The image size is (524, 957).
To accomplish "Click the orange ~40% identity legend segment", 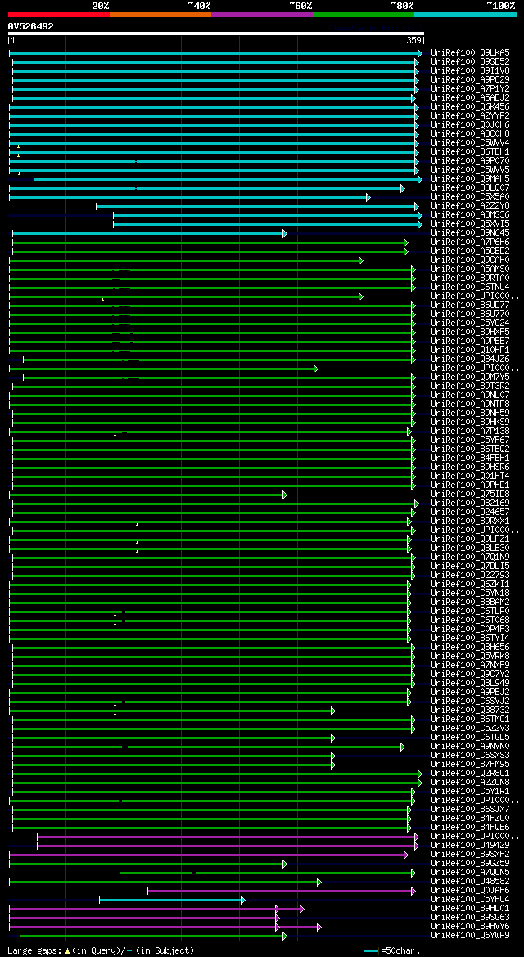I will (160, 14).
